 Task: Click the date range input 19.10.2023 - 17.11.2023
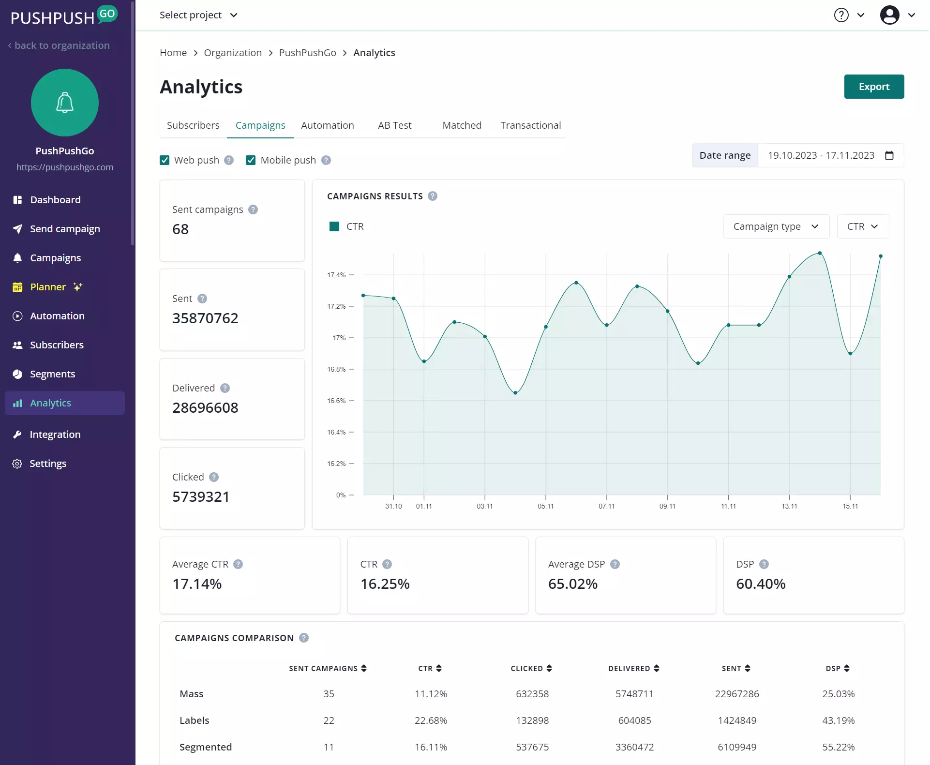point(830,155)
